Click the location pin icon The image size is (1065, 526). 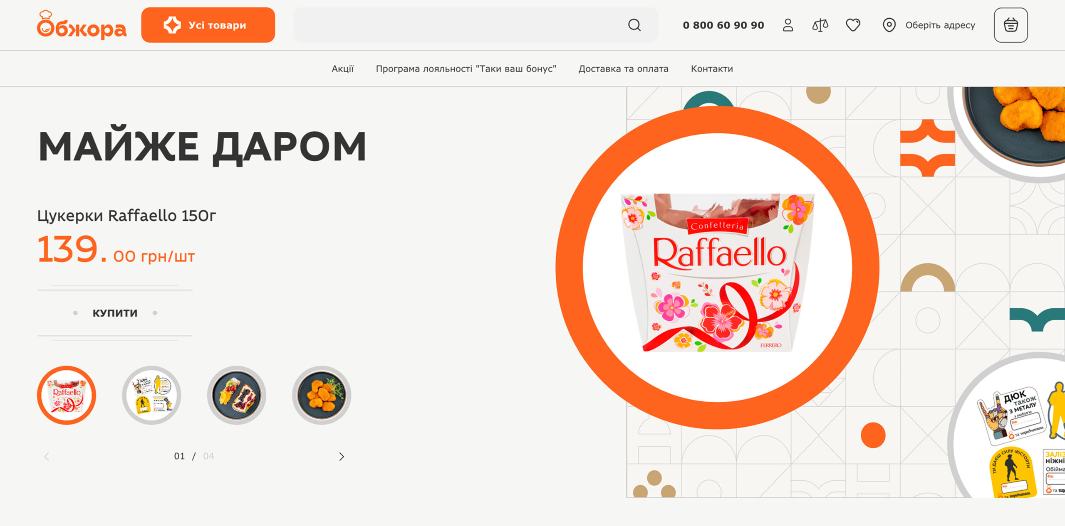pos(889,25)
